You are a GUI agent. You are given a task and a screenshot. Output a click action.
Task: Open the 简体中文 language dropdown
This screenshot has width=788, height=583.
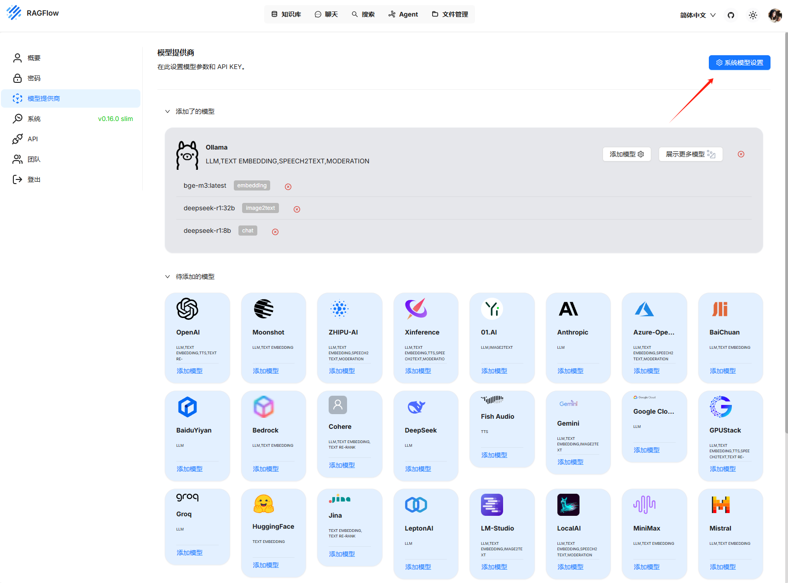click(698, 15)
